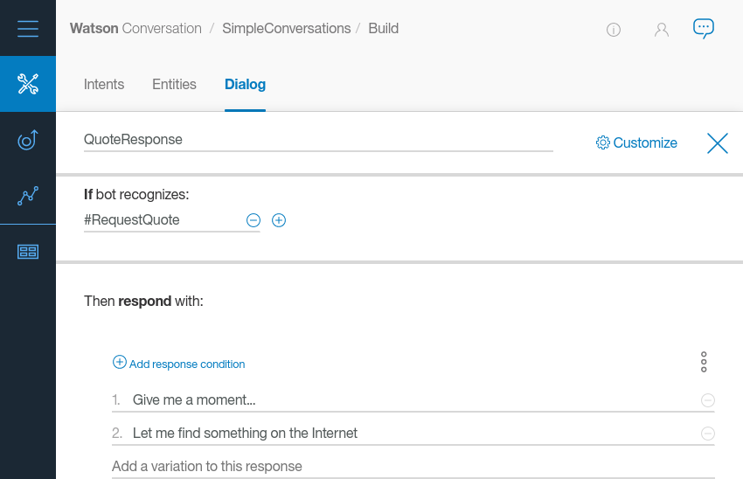
Task: Open the hamburger navigation menu
Action: click(x=28, y=28)
